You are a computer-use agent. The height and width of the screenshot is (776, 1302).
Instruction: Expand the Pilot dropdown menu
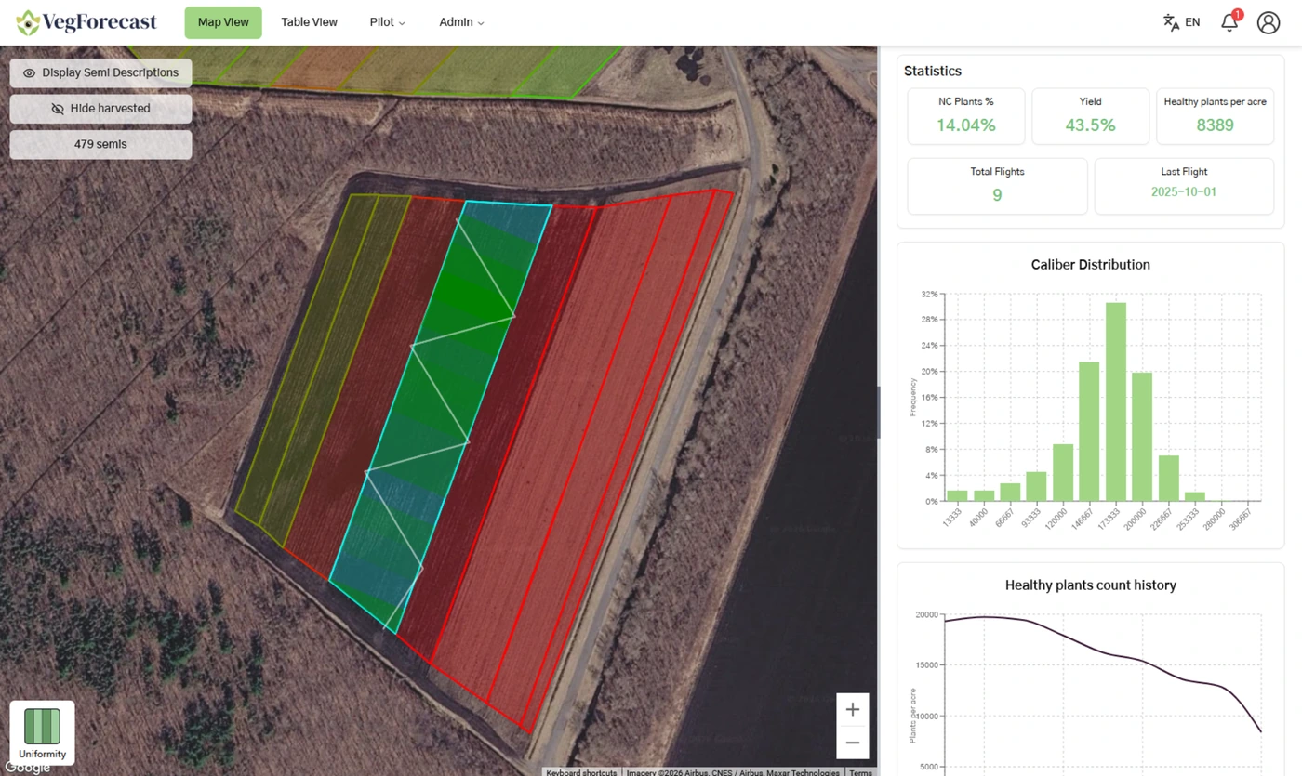coord(387,22)
